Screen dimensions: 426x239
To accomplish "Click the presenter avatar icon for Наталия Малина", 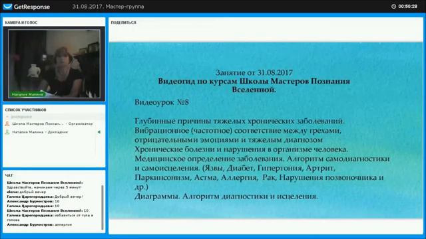I will pyautogui.click(x=7, y=132).
